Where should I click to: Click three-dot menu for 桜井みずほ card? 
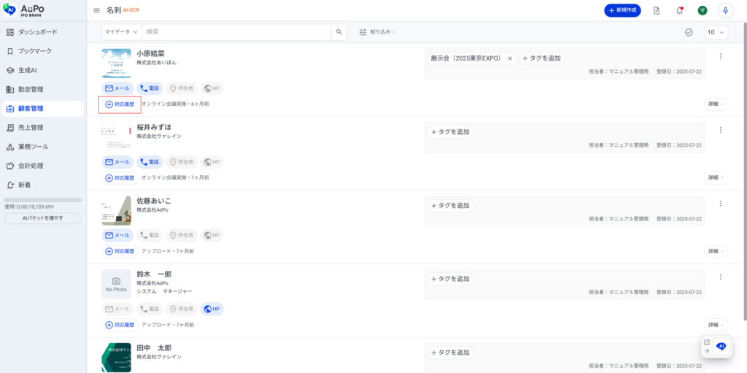pos(720,130)
